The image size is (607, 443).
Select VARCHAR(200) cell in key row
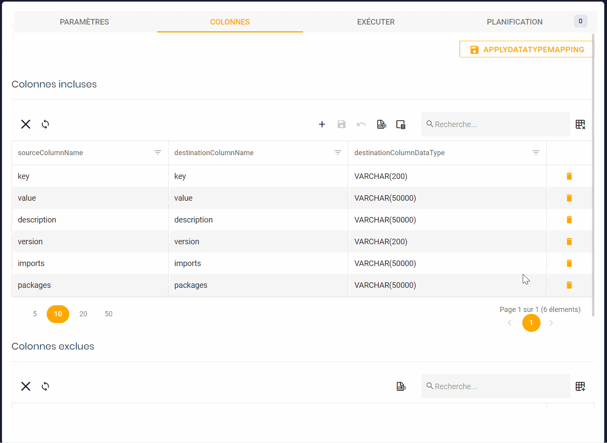447,176
